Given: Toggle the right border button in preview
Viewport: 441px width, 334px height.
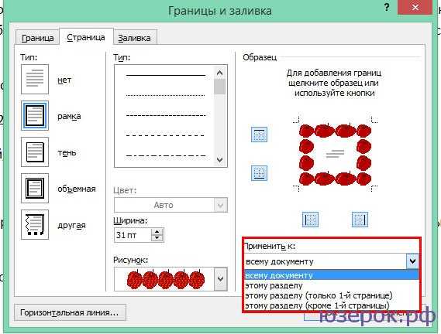Looking at the screenshot, I should pos(360,220).
